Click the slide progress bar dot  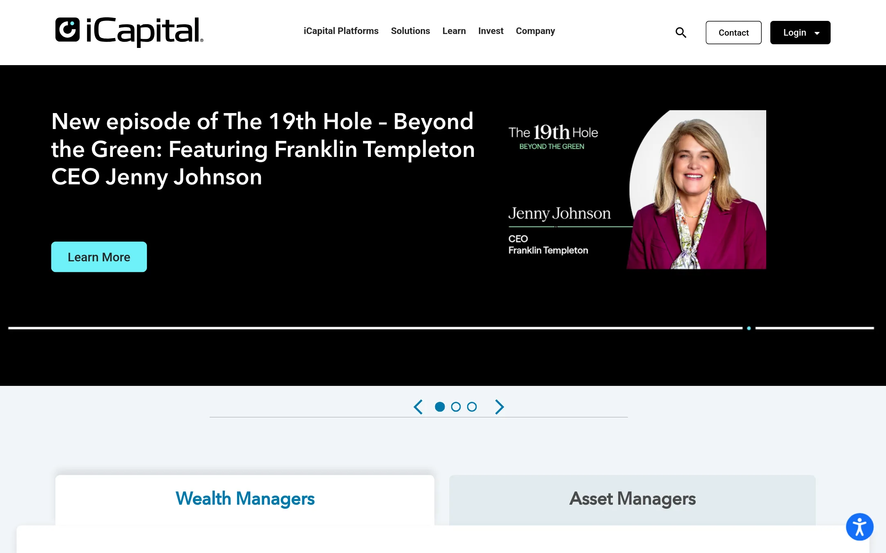(749, 328)
